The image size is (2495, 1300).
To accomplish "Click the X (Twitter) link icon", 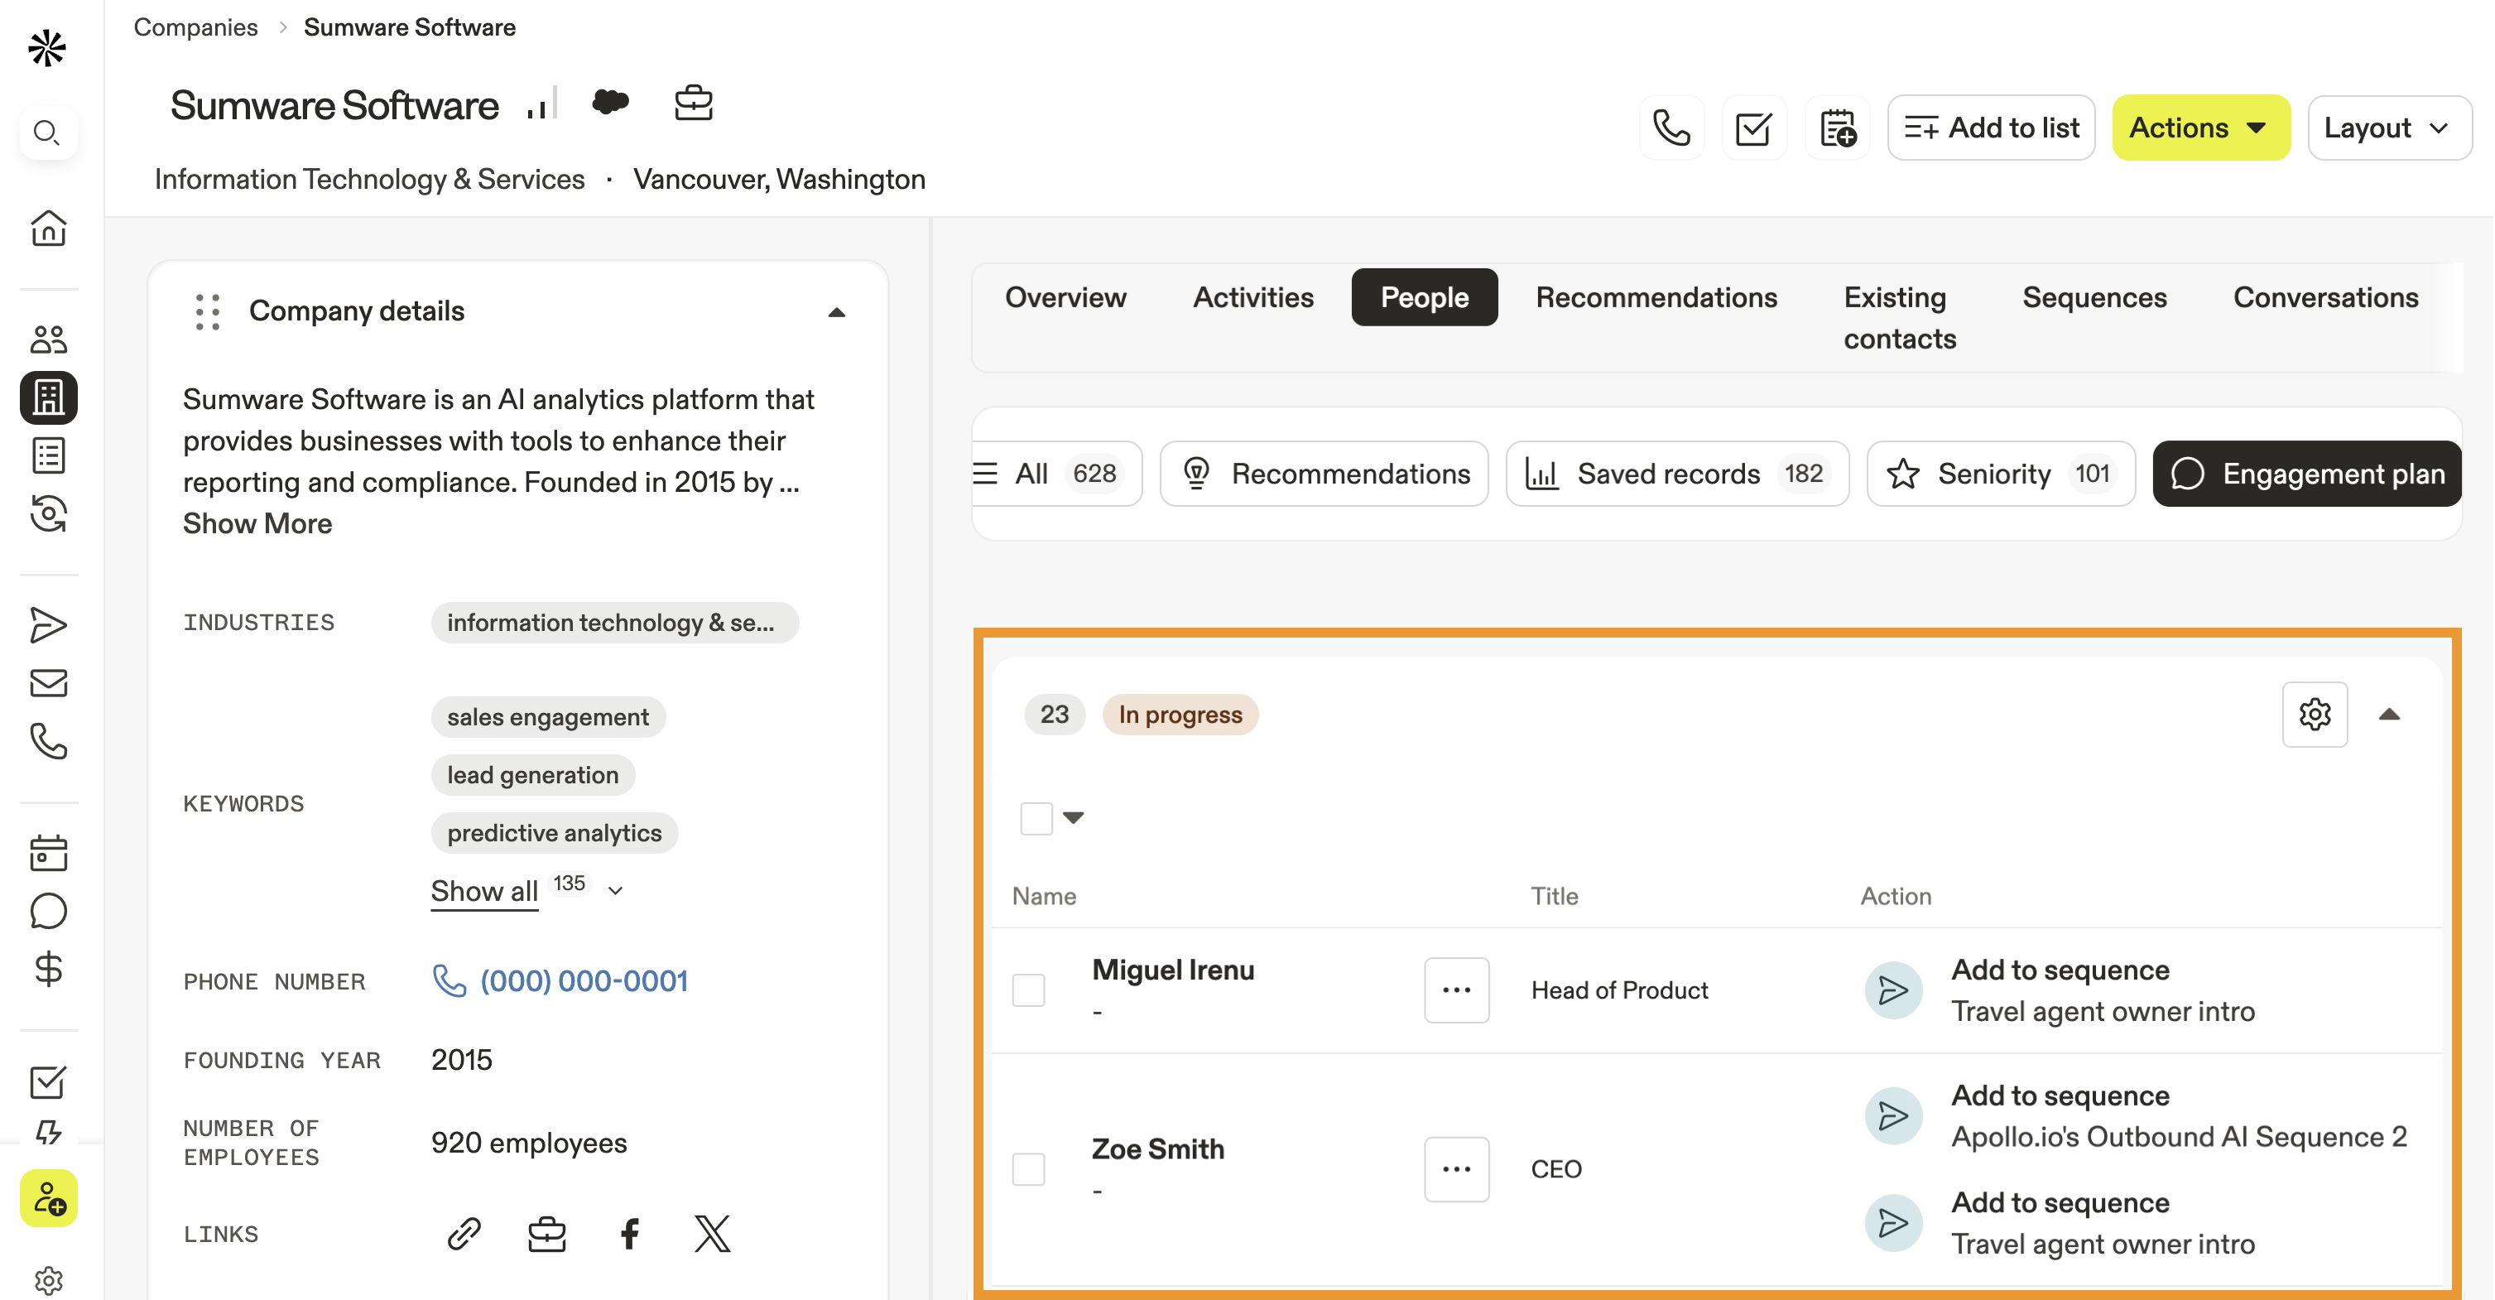I will click(712, 1233).
